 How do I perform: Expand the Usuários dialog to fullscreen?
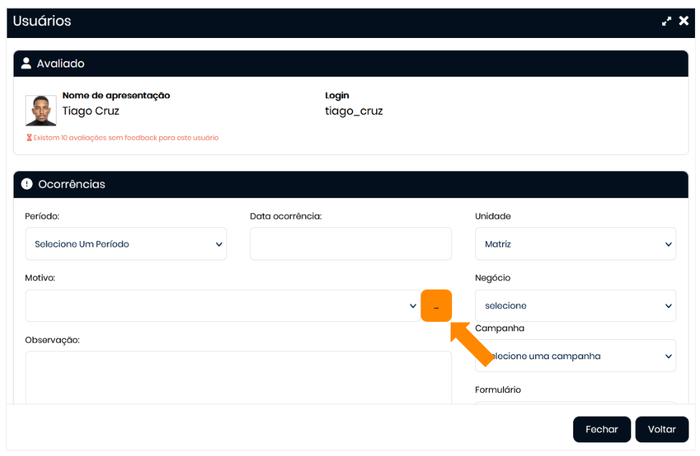pos(666,22)
